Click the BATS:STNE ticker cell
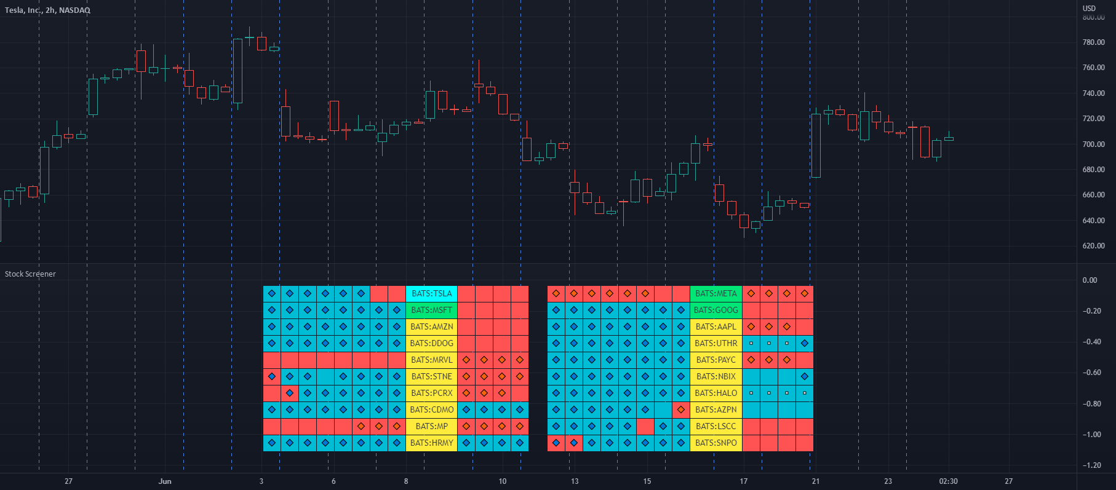The height and width of the screenshot is (490, 1116). click(431, 377)
